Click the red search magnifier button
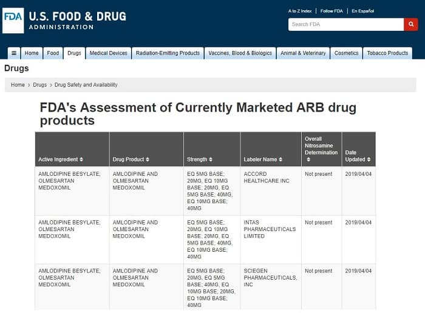 pyautogui.click(x=411, y=24)
